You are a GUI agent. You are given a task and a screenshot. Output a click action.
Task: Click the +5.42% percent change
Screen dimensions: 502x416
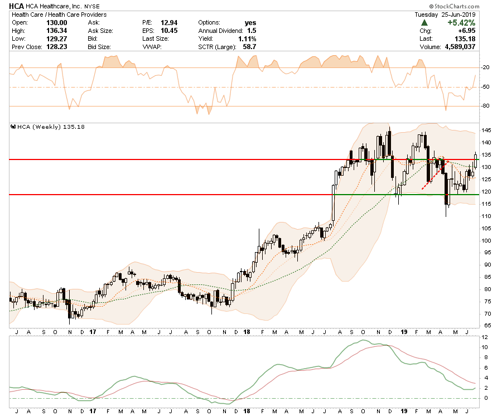(461, 23)
